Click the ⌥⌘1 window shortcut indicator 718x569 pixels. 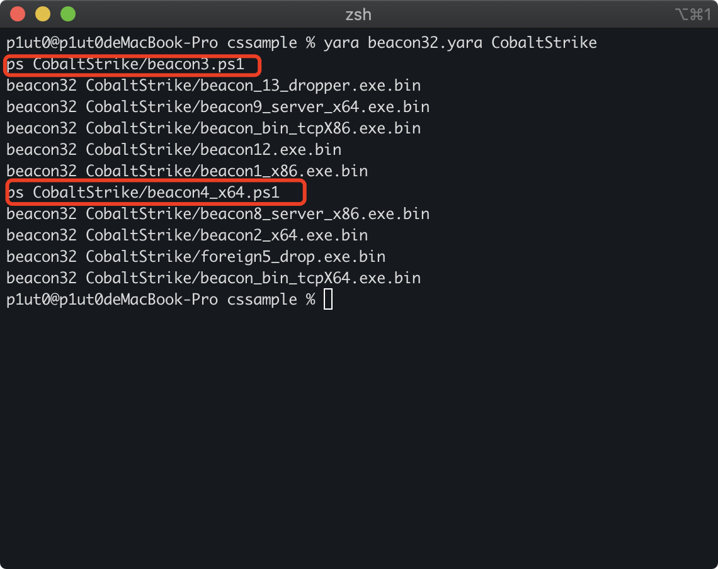pos(693,14)
